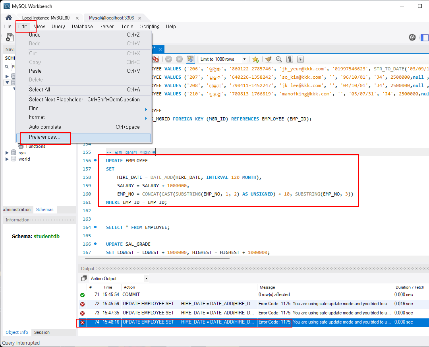Viewport: 429px width, 347px height.
Task: Save query as snippet star icon
Action: pos(255,59)
